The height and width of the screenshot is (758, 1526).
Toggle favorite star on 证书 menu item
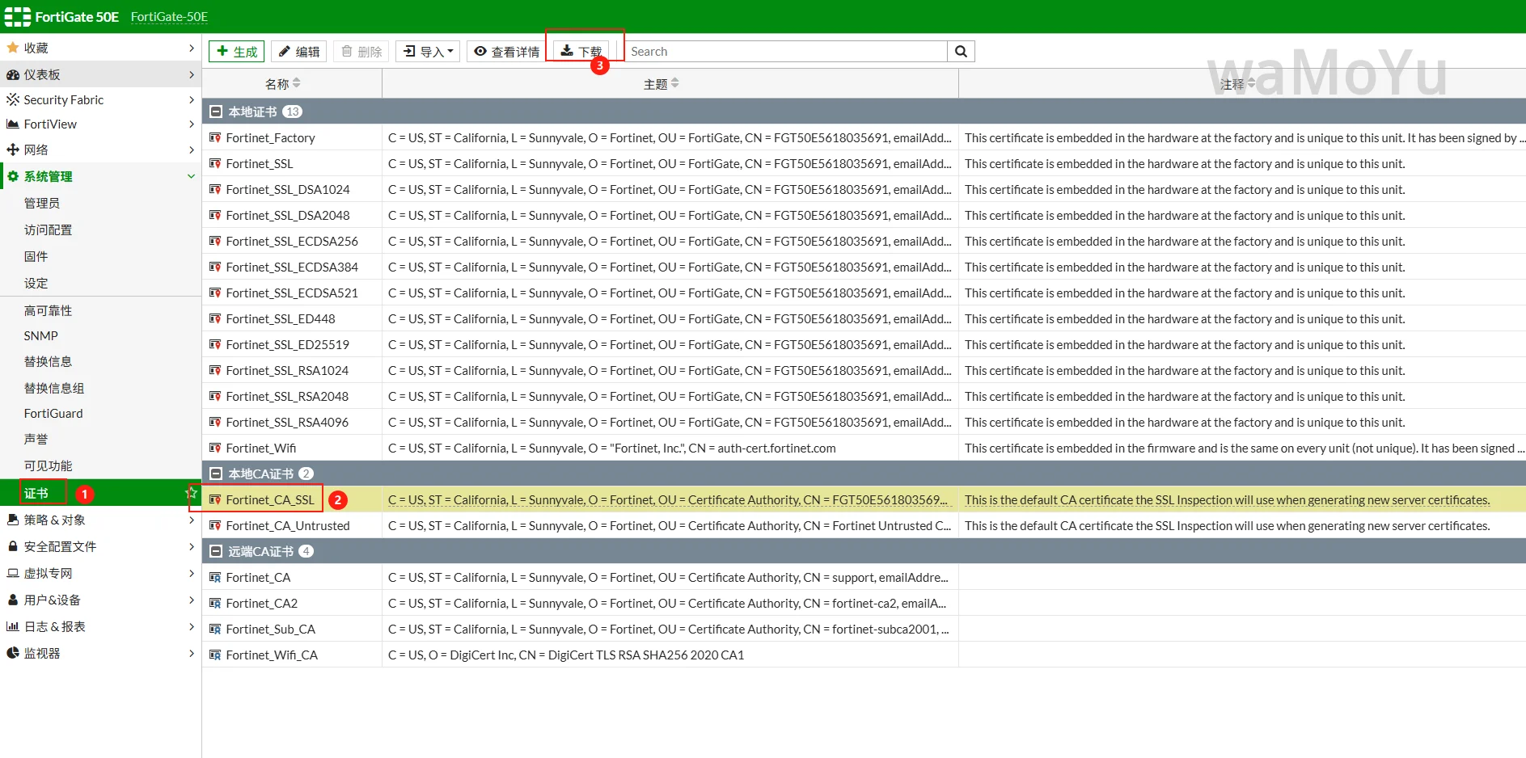(192, 493)
